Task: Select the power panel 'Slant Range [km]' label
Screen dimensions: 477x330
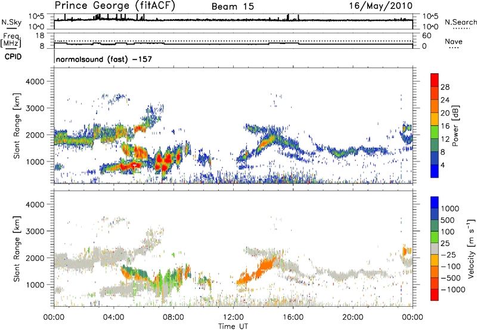Action: [17, 126]
